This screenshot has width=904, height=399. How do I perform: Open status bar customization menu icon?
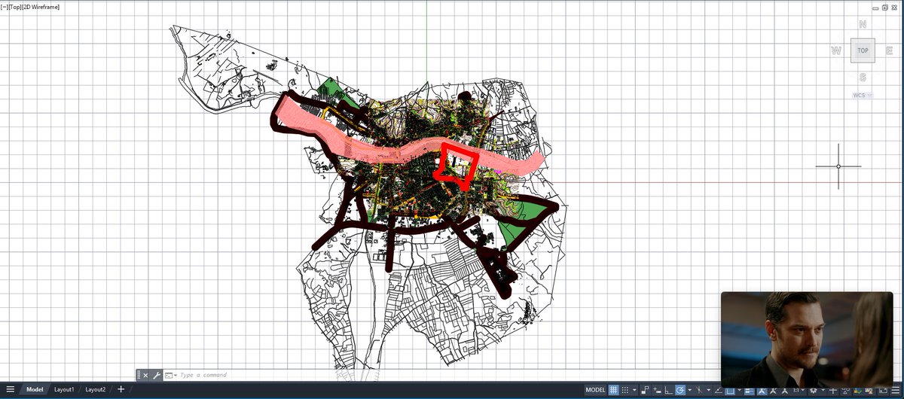tap(895, 390)
